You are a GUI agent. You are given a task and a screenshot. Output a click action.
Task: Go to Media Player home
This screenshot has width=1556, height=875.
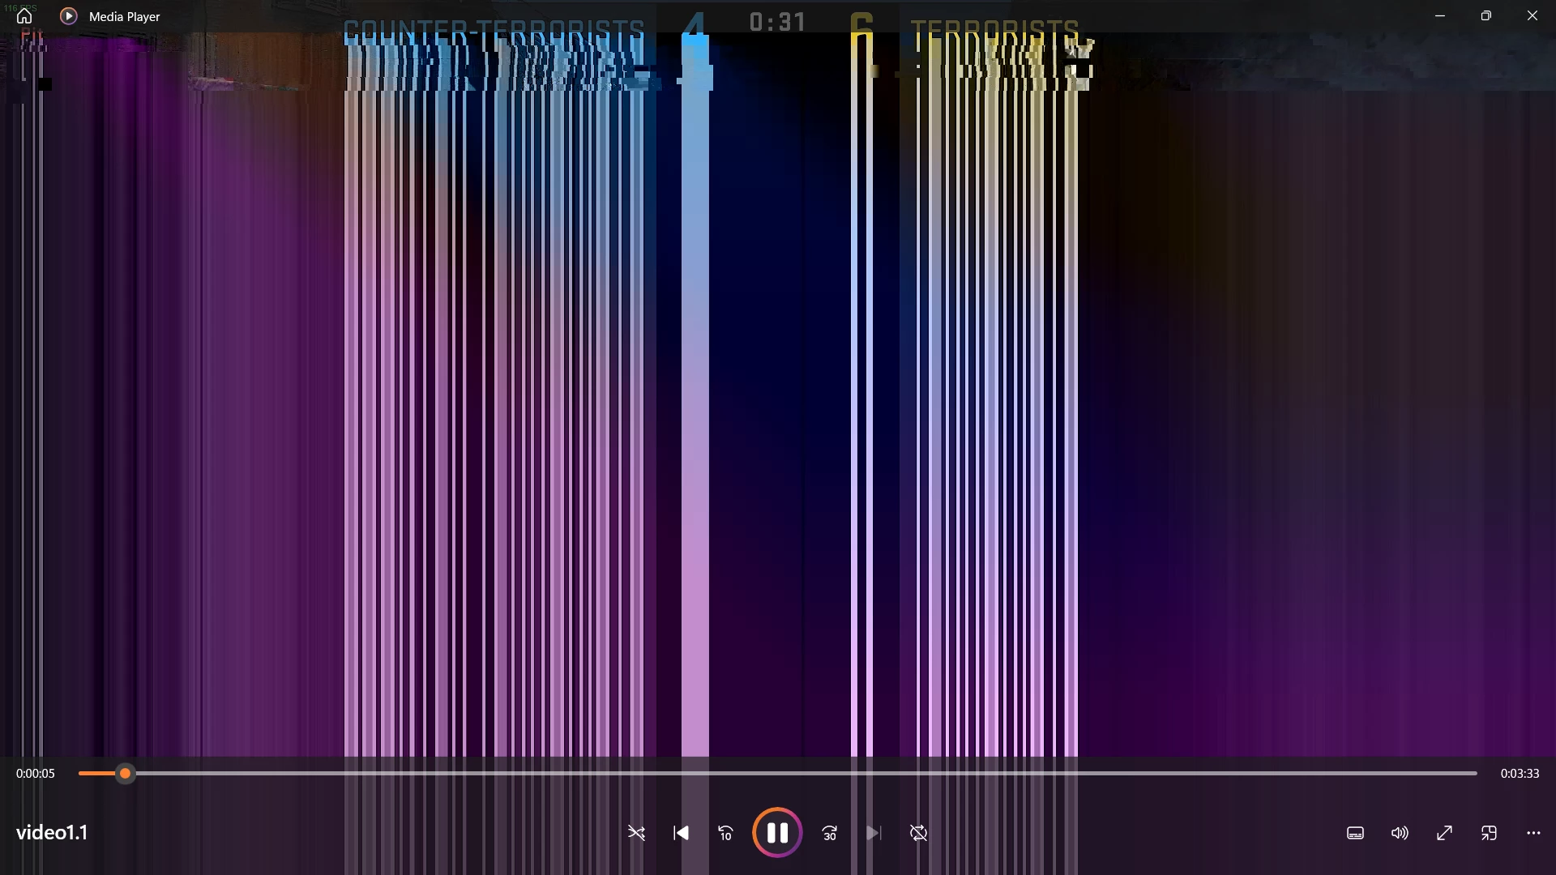(24, 16)
